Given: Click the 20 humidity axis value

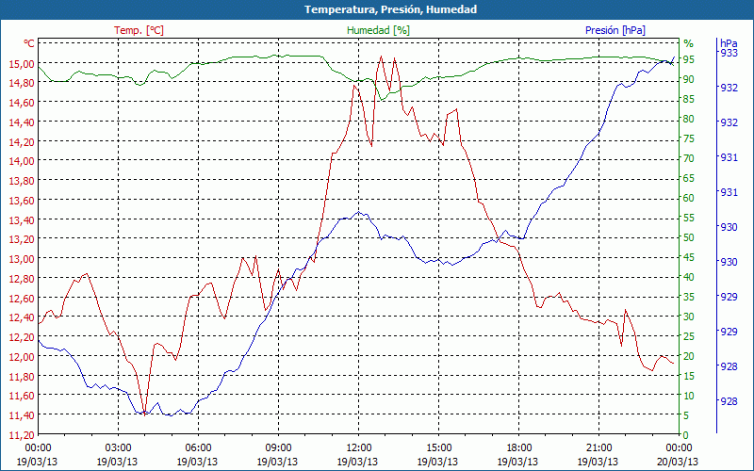Looking at the screenshot, I should click(689, 356).
